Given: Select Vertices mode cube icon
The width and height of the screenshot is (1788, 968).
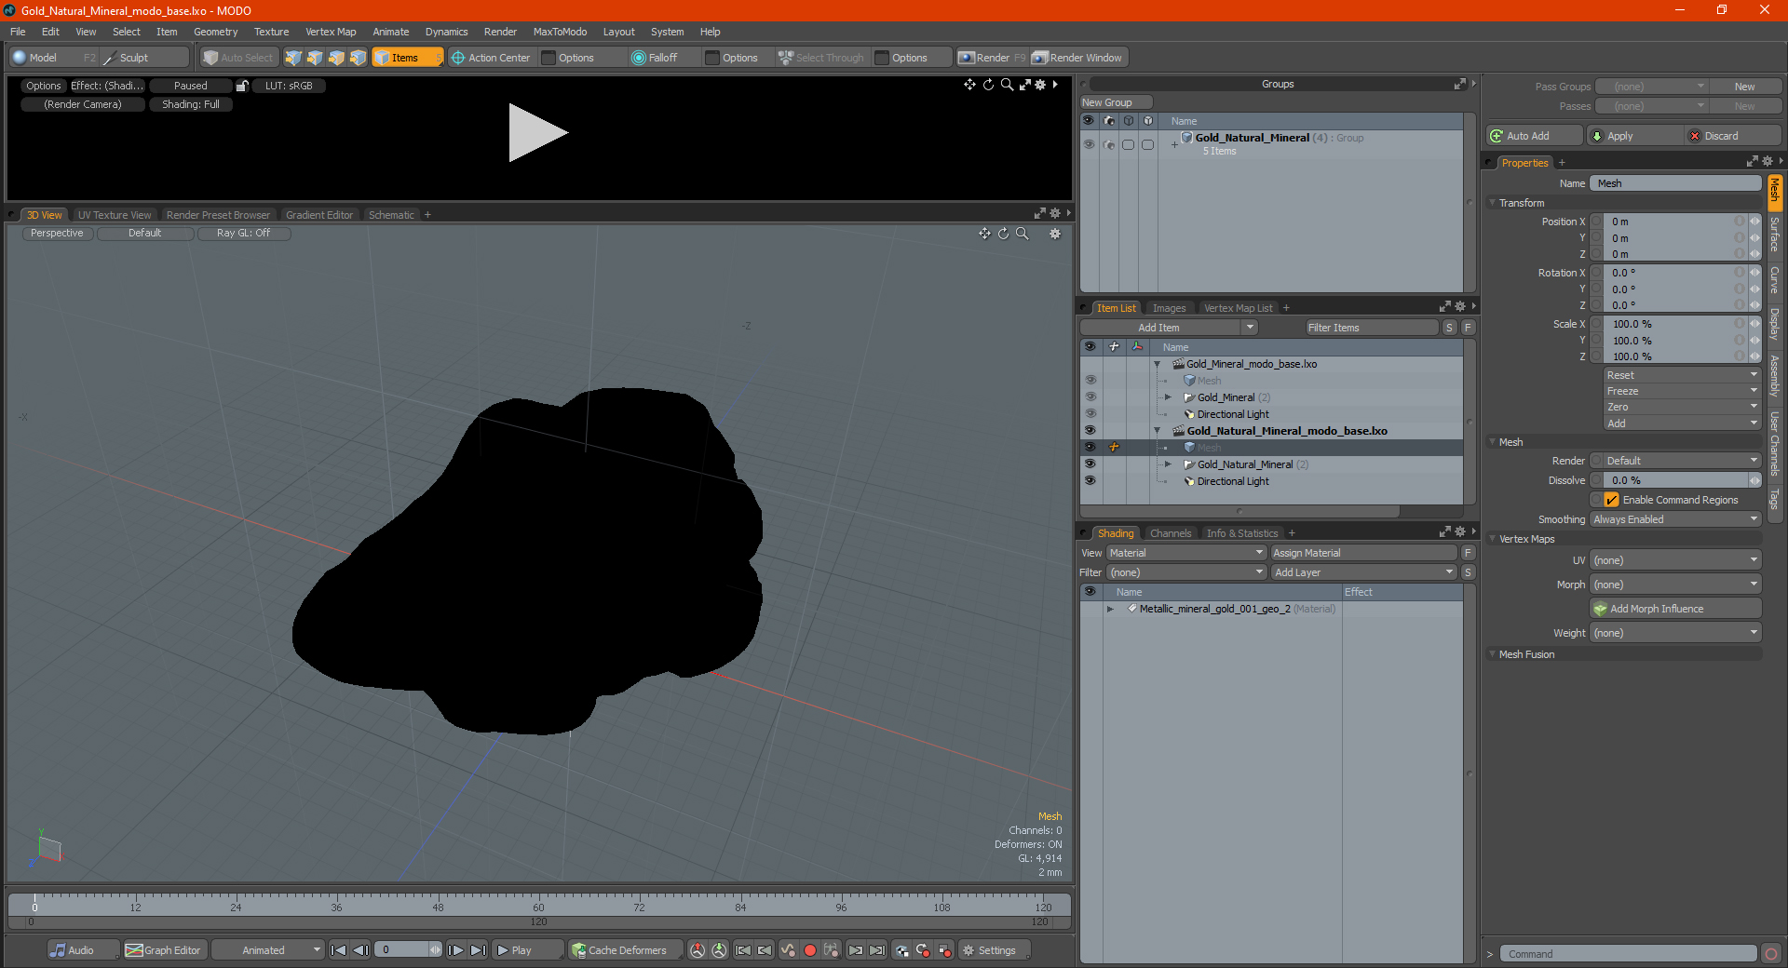Looking at the screenshot, I should tap(293, 58).
